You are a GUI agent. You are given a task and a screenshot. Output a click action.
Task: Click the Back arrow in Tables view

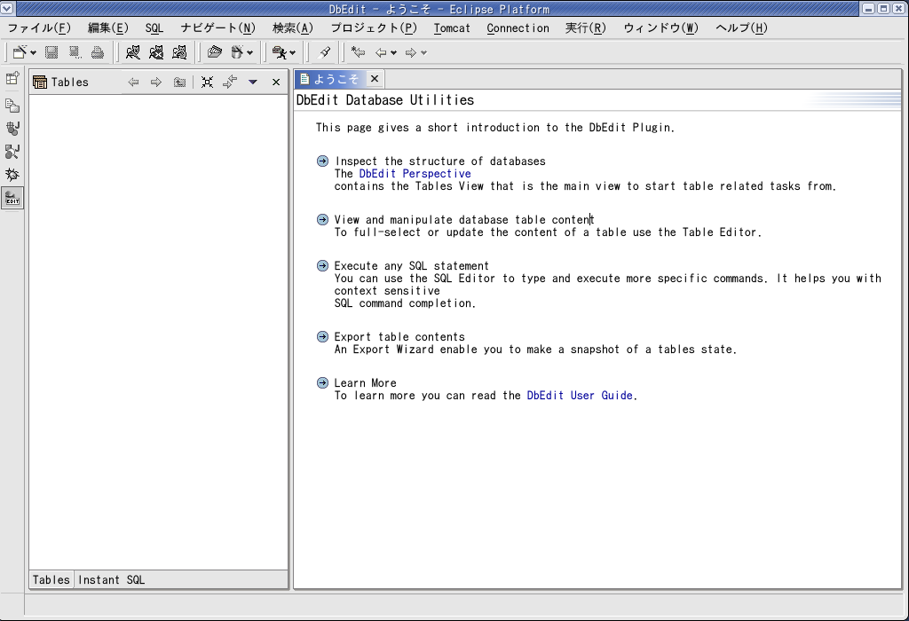133,83
